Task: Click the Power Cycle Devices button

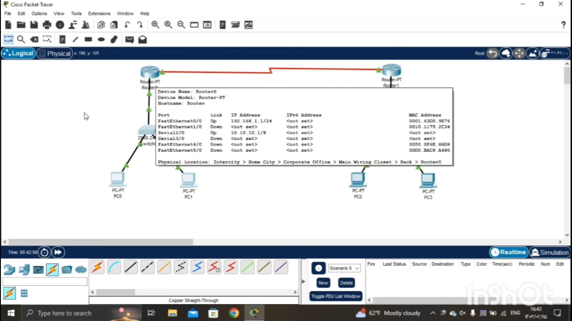Action: click(44, 252)
